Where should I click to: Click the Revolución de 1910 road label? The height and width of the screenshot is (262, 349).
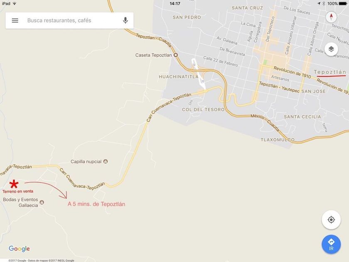pos(292,72)
